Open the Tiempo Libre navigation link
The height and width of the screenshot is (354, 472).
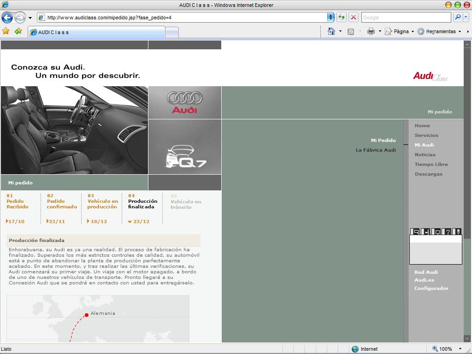tap(431, 164)
